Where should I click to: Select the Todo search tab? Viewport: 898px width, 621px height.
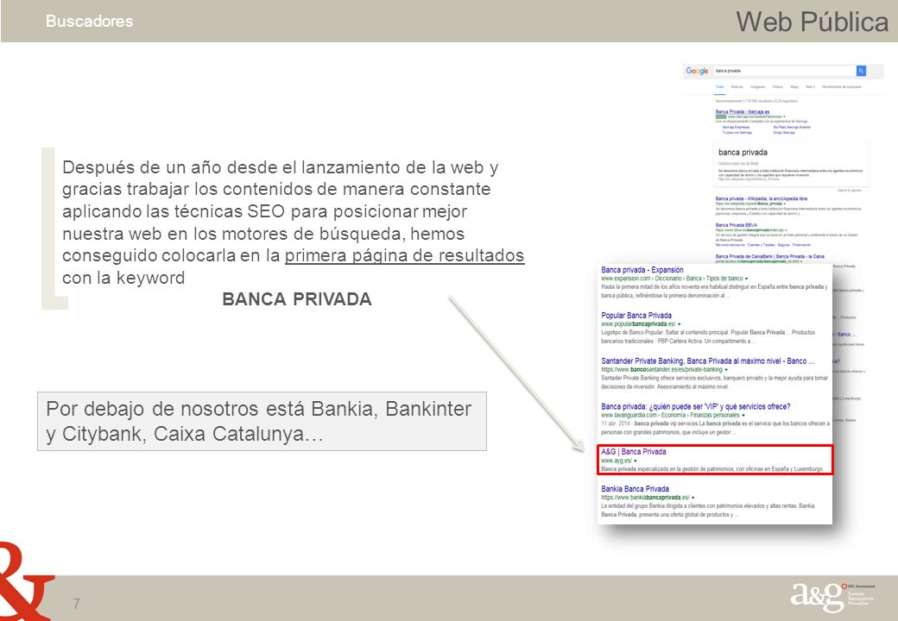click(720, 87)
